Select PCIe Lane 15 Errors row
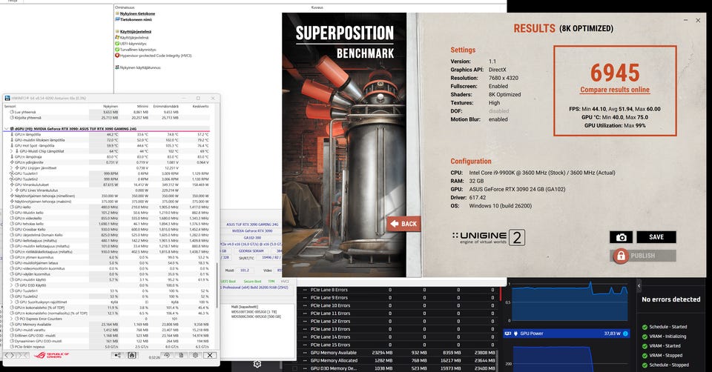Image resolution: width=712 pixels, height=372 pixels. [x=399, y=345]
